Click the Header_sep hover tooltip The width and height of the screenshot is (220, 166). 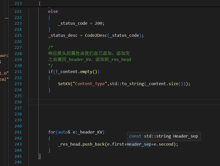click(x=163, y=136)
